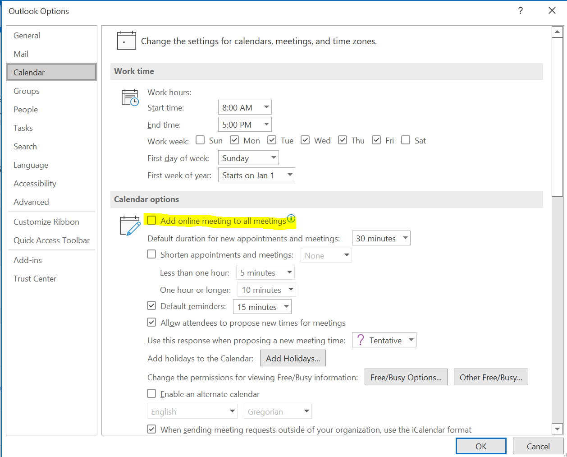This screenshot has width=567, height=457.
Task: Select the Calendar category
Action: coord(51,72)
